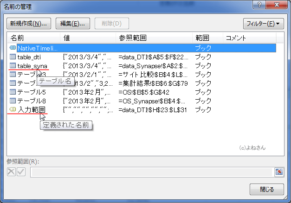Click the help question mark button
Viewport: 291px width, 203px height.
pyautogui.click(x=259, y=5)
